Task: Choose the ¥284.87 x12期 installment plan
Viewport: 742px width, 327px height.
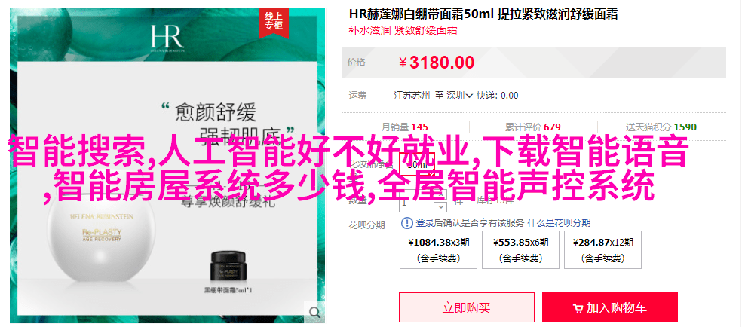Action: pos(602,249)
